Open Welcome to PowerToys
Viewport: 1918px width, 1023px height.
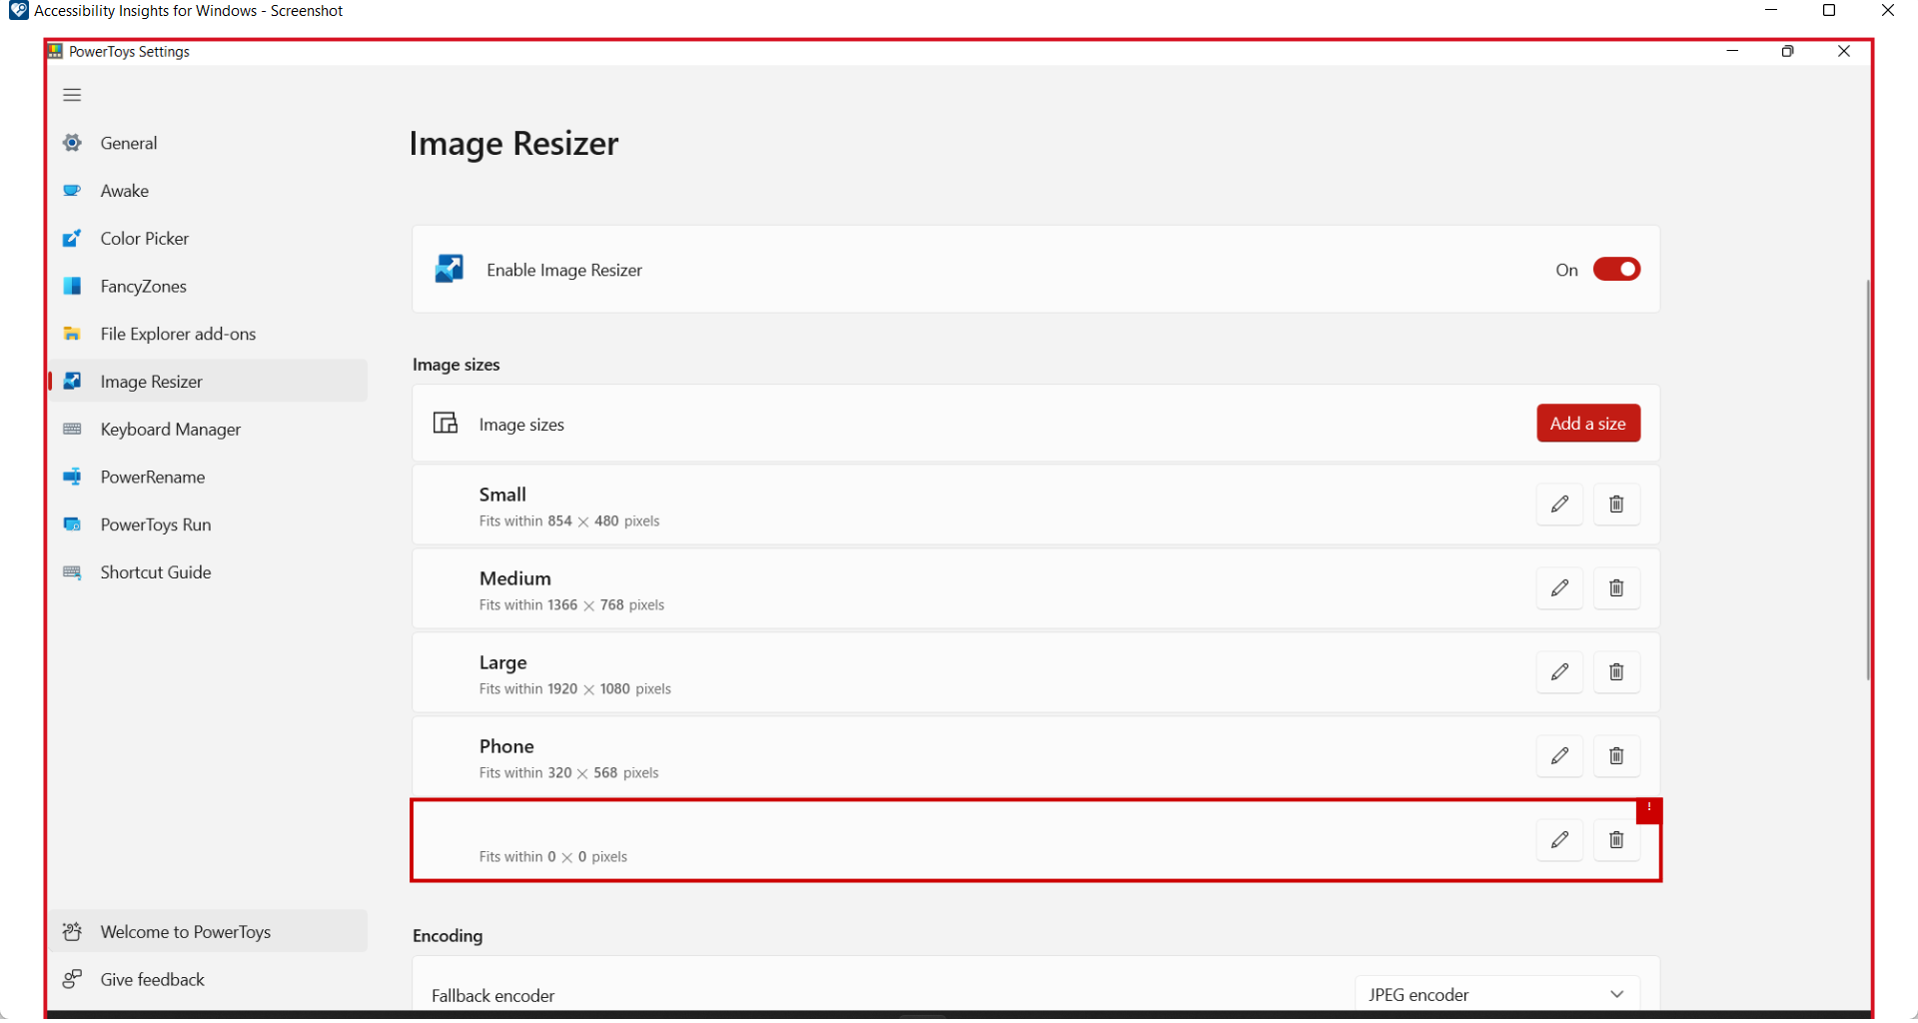click(185, 931)
